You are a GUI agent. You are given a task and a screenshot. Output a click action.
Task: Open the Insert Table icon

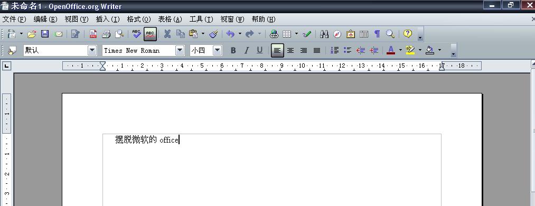(287, 34)
